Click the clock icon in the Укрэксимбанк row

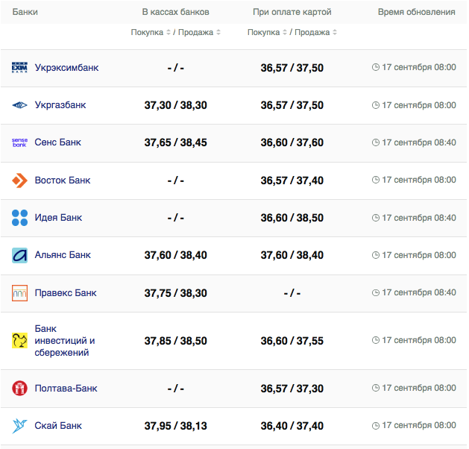pos(375,68)
